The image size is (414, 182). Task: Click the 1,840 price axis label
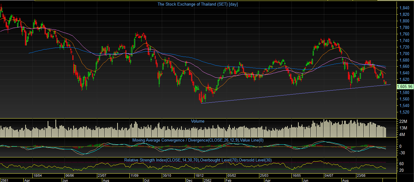point(404,8)
